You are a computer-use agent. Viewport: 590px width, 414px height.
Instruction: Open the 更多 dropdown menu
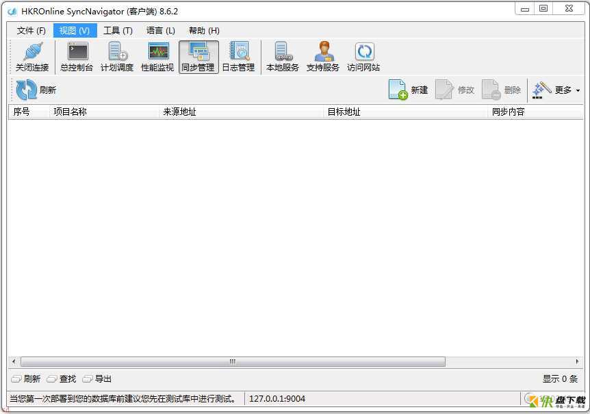[556, 90]
